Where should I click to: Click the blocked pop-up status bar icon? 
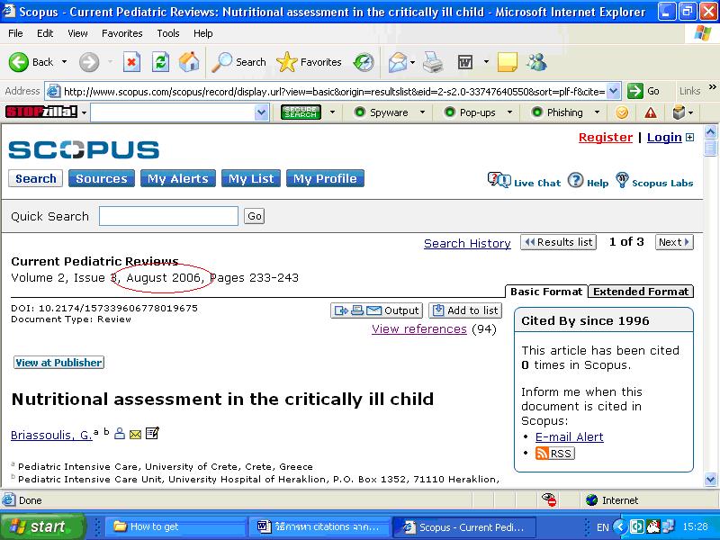click(x=549, y=499)
